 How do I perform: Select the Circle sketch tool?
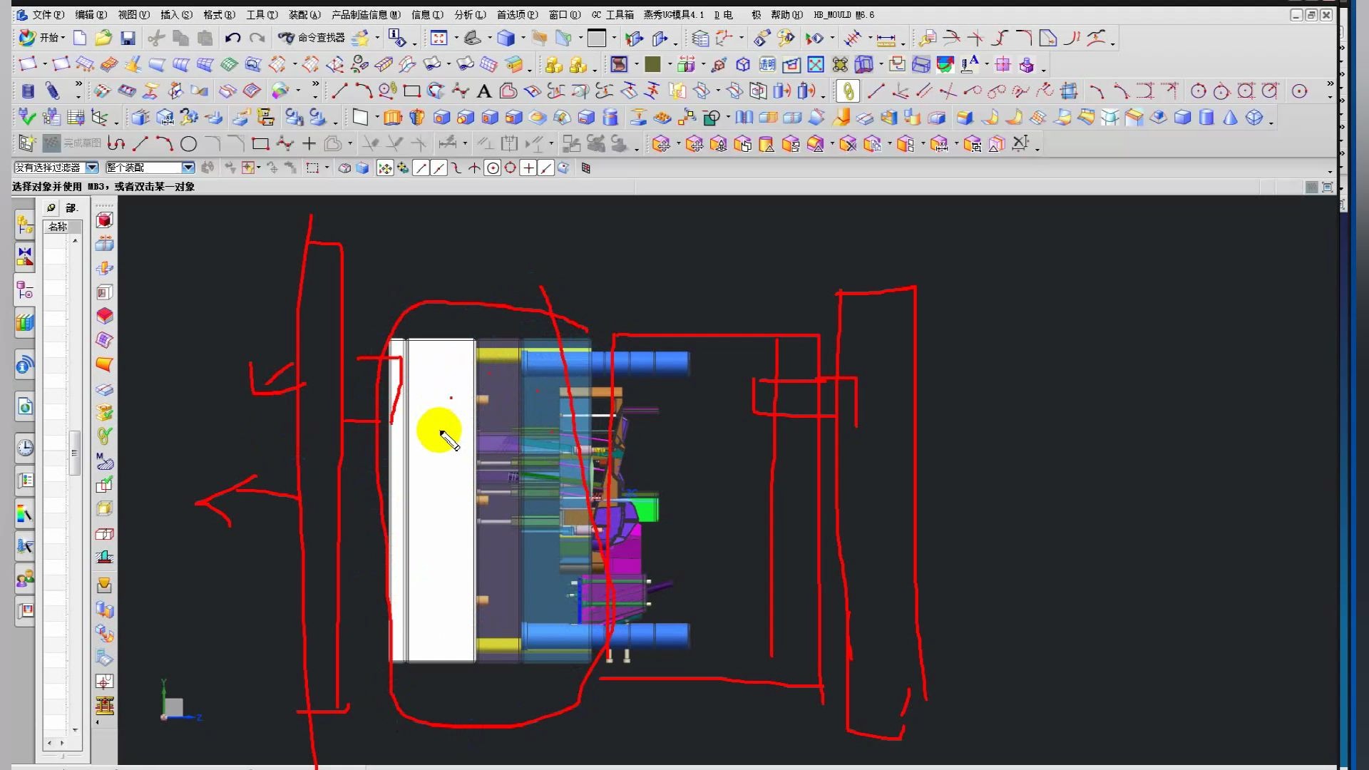pyautogui.click(x=188, y=144)
